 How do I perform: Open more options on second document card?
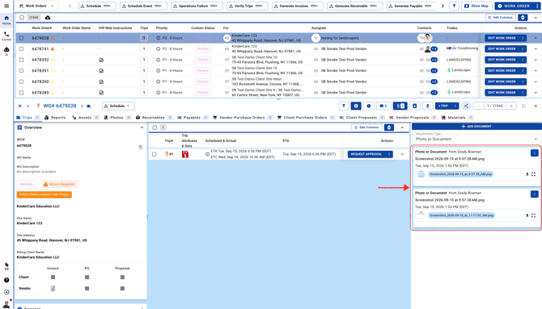tap(535, 194)
